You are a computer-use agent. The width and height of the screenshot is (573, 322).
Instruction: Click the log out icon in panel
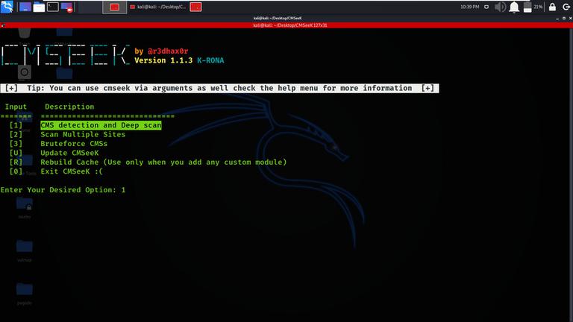(x=566, y=7)
